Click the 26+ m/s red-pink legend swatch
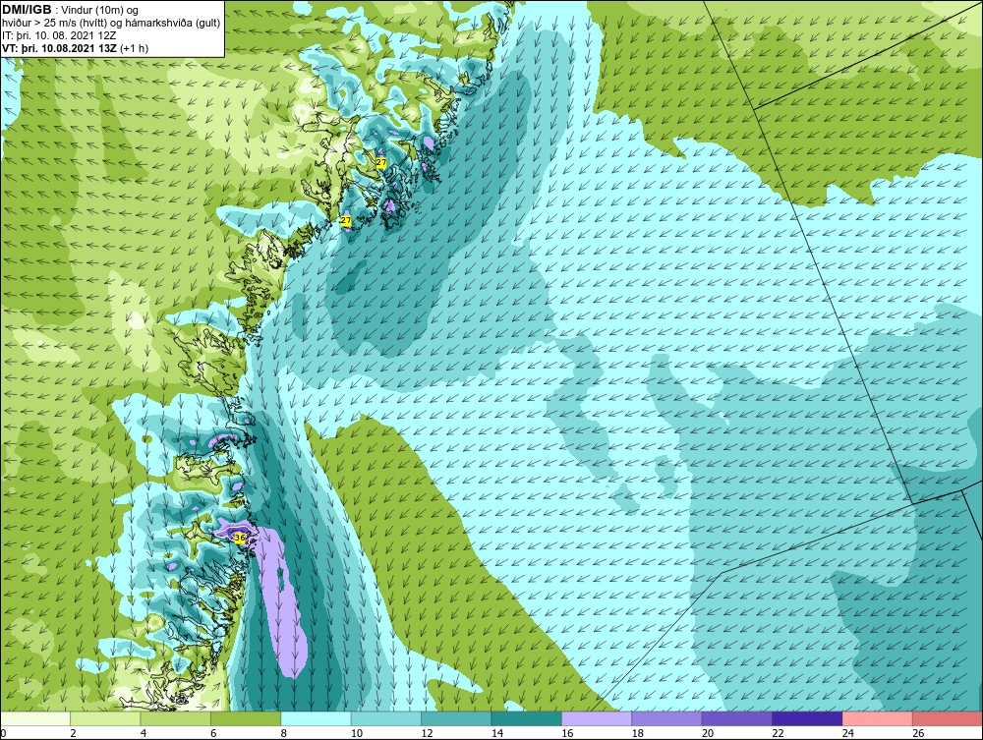 948,718
